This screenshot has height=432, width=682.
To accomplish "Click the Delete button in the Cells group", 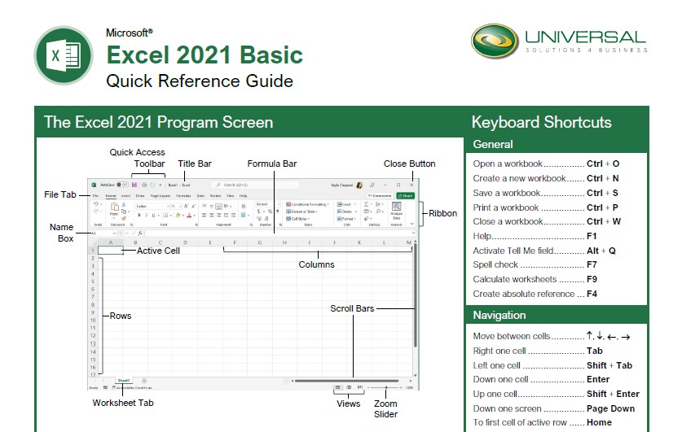I will coord(348,212).
